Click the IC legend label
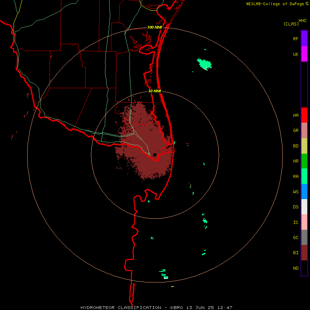This screenshot has height=310, width=310. [x=296, y=222]
